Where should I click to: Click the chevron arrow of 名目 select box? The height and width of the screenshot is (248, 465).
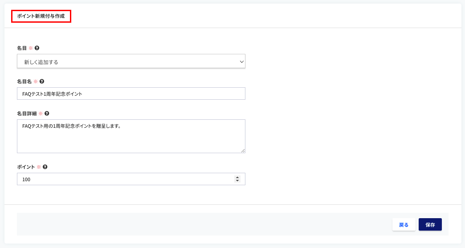coord(241,61)
